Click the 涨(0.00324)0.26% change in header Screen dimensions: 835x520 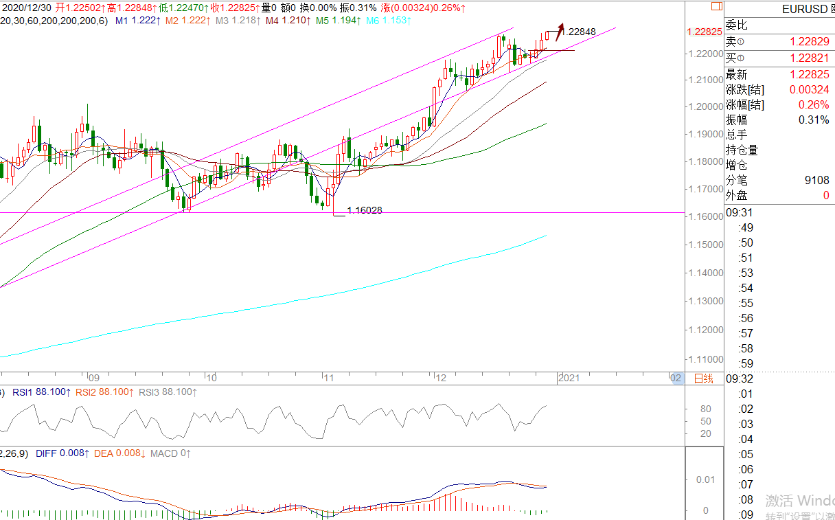[x=422, y=8]
